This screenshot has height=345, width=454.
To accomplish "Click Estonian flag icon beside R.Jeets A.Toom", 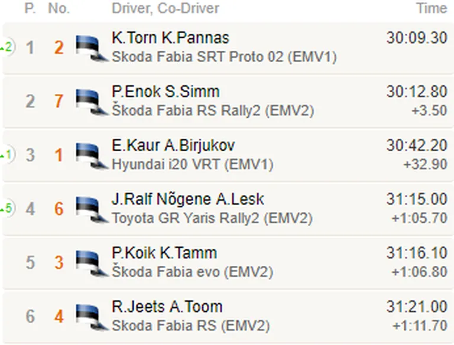I will click(x=92, y=317).
